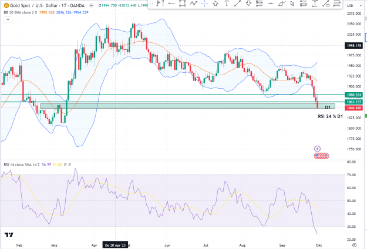Select the arrow up marker tool

pos(216,4)
